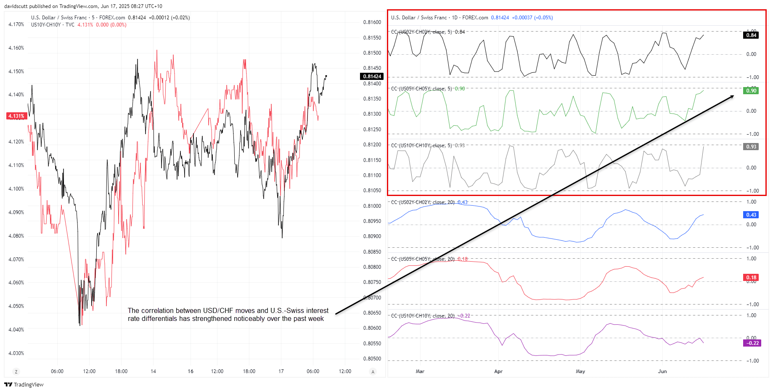Click the gray 0.93 correlation value tag
This screenshot has width=773, height=392.
(x=751, y=147)
